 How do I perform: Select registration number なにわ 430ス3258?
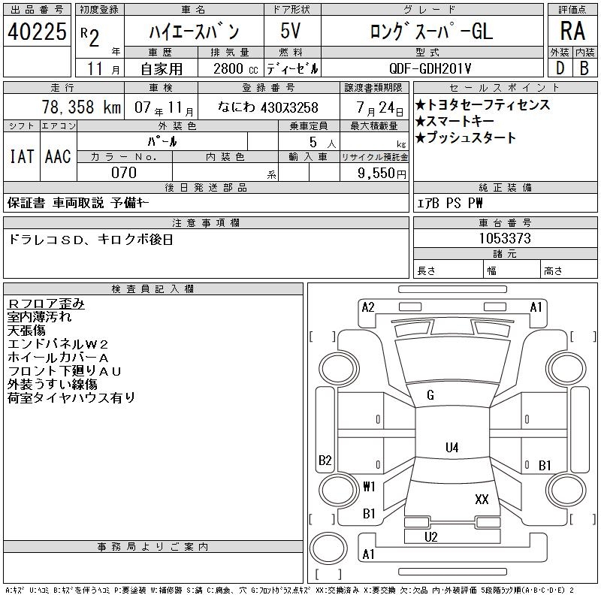(x=268, y=107)
